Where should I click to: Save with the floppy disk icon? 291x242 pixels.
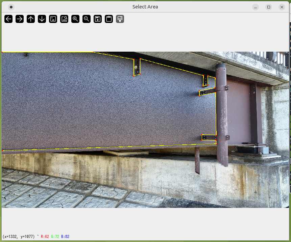pyautogui.click(x=98, y=19)
